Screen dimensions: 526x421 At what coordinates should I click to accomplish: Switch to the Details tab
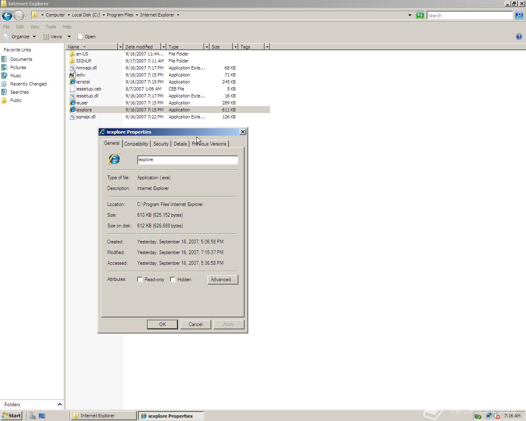[x=180, y=144]
